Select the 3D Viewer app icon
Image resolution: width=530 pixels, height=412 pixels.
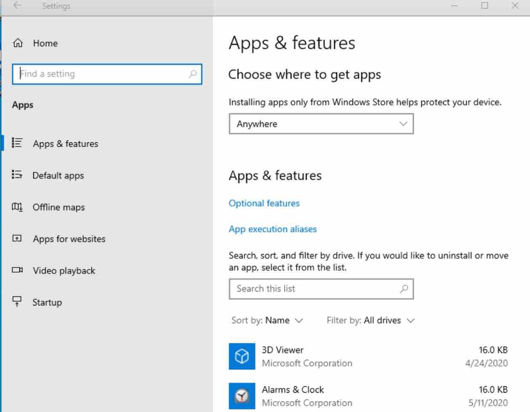point(242,356)
